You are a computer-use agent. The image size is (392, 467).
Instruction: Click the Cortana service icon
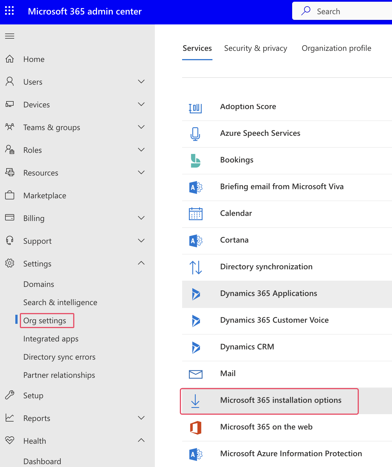pos(195,241)
